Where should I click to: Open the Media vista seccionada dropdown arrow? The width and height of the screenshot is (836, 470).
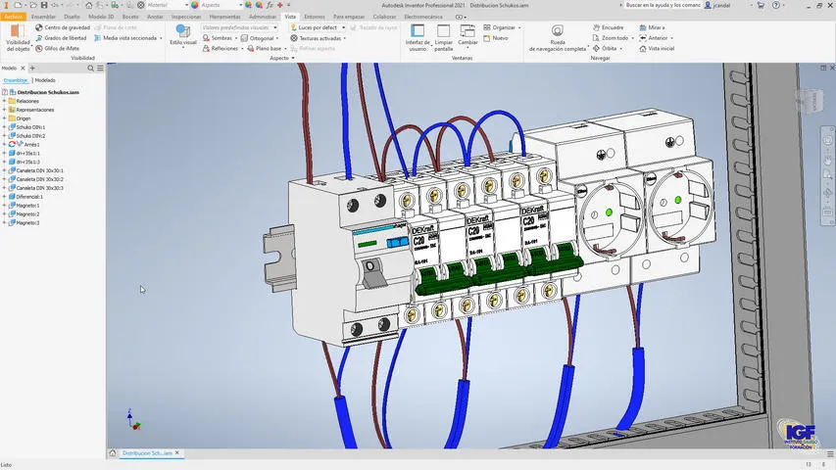(161, 38)
